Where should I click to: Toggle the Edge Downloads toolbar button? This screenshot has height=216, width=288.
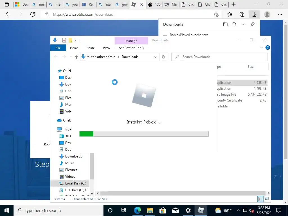point(254,14)
